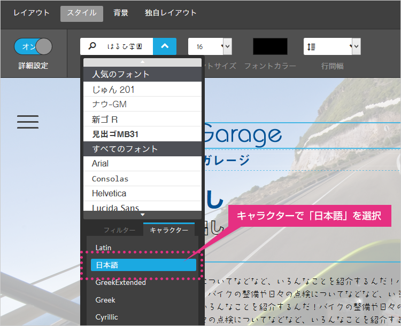Click the font search magnifier icon
Viewport: 401px width, 326px height.
tap(92, 46)
